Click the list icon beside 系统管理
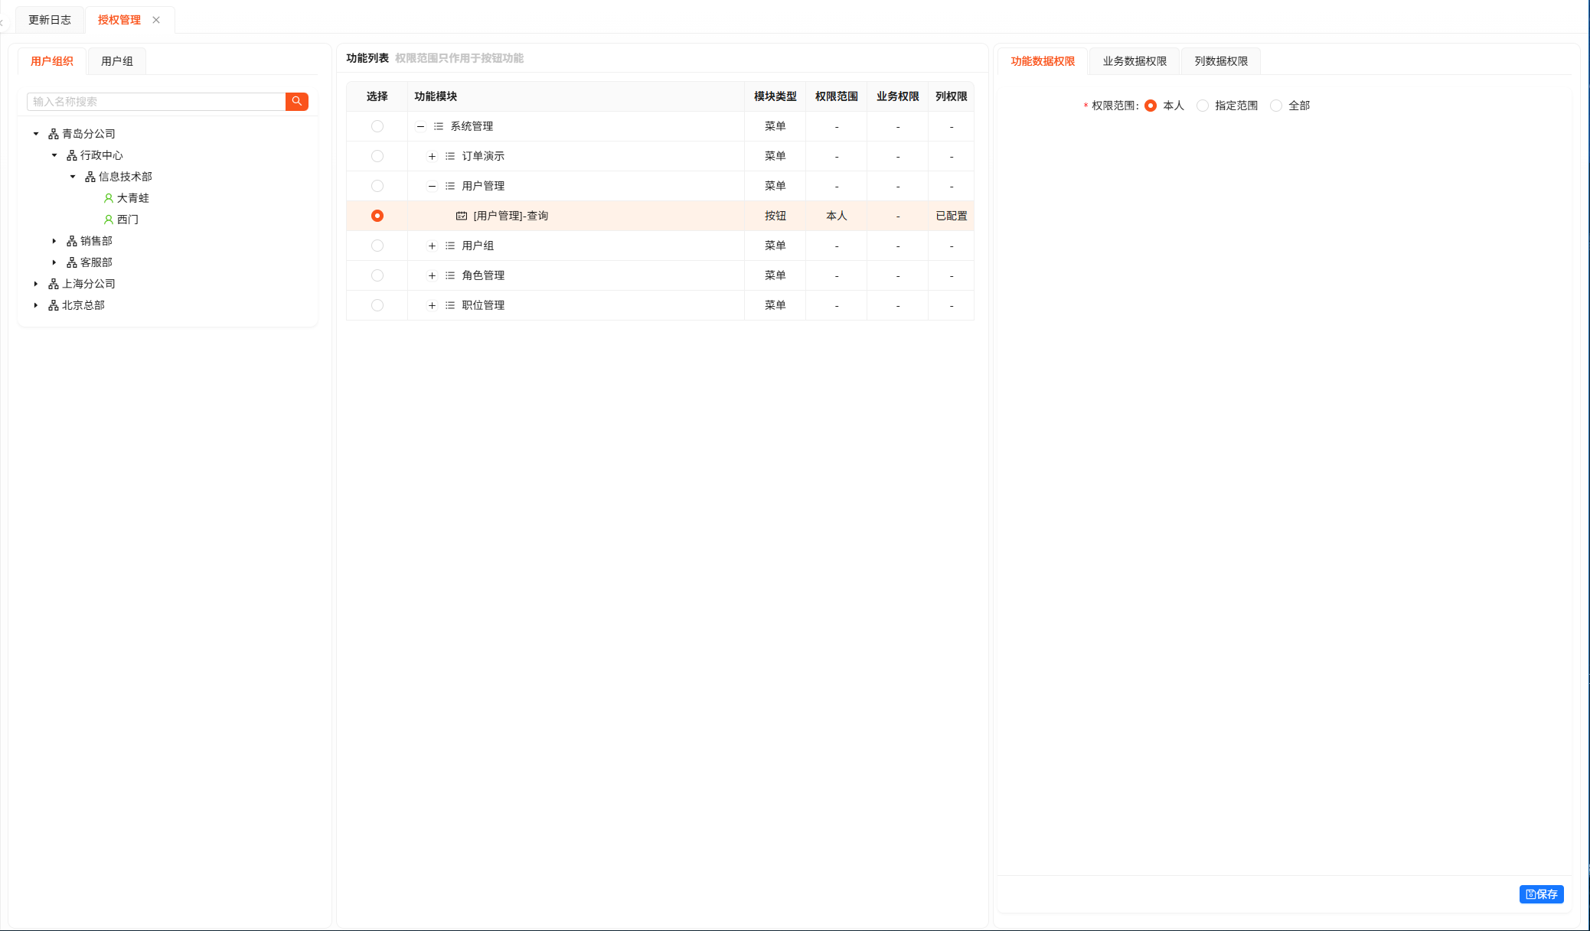The image size is (1590, 931). (x=439, y=126)
